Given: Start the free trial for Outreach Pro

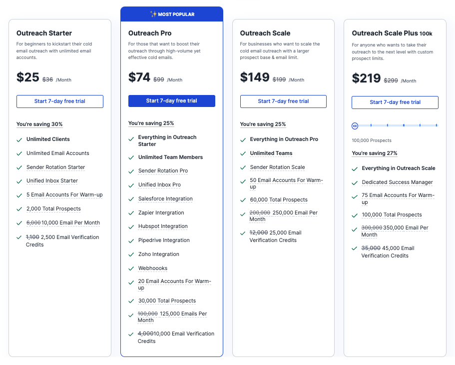Looking at the screenshot, I should (x=172, y=101).
